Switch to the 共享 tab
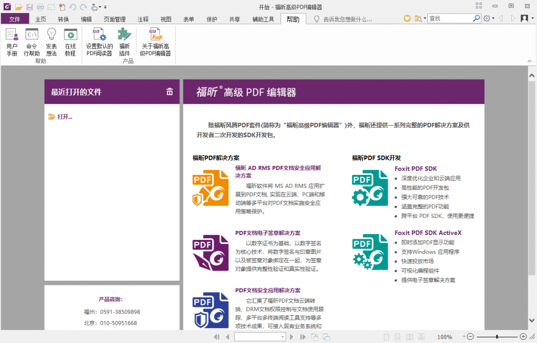 pos(234,19)
